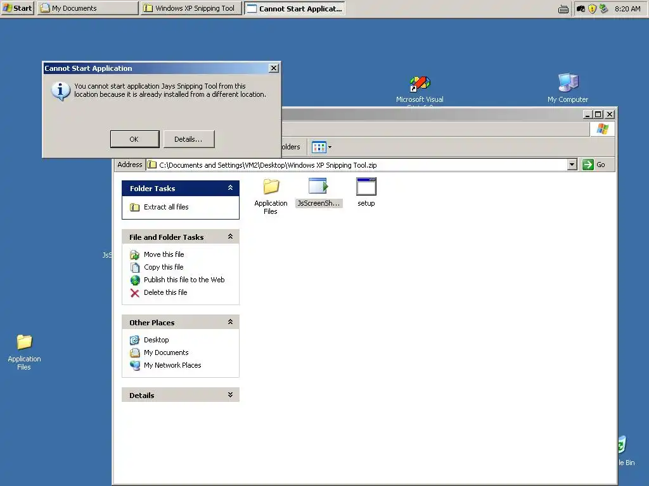
Task: Collapse the Folder Tasks panel
Action: pyautogui.click(x=230, y=188)
